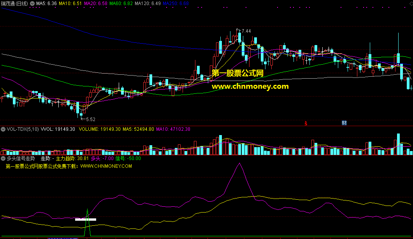Click the white bar marker in indicator panel
Screen dimensions: 413x239
(x=86, y=220)
